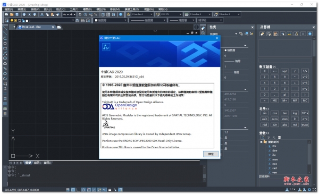Click the command line input field
Screen dimensions: 319x194
pyautogui.click(x=105, y=183)
